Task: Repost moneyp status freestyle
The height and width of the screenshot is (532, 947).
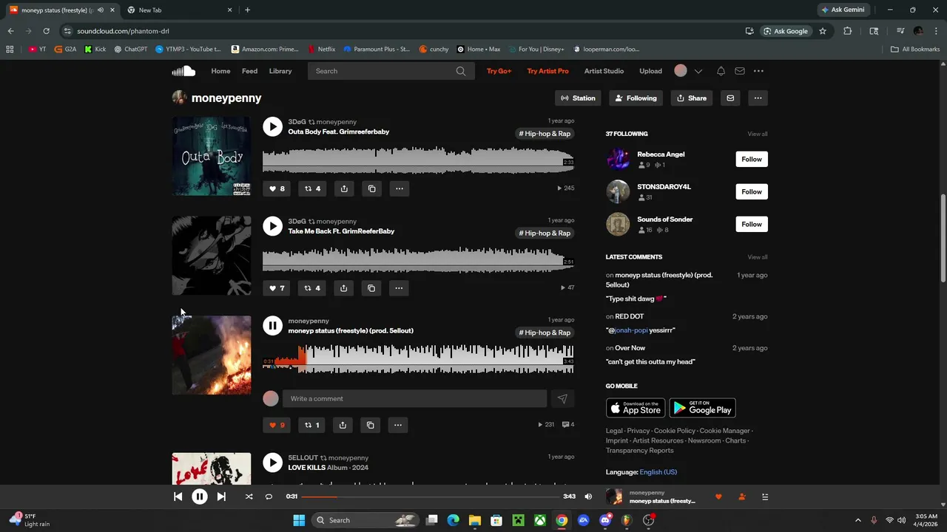Action: (311, 425)
